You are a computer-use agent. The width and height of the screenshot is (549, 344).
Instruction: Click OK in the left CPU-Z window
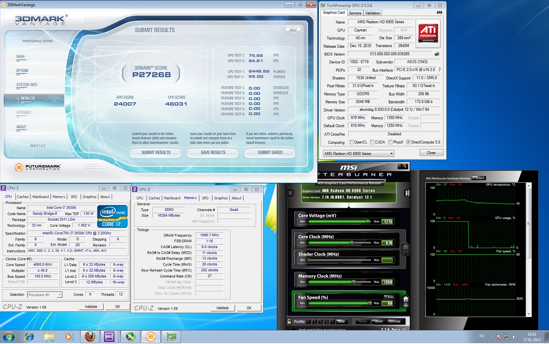[117, 306]
